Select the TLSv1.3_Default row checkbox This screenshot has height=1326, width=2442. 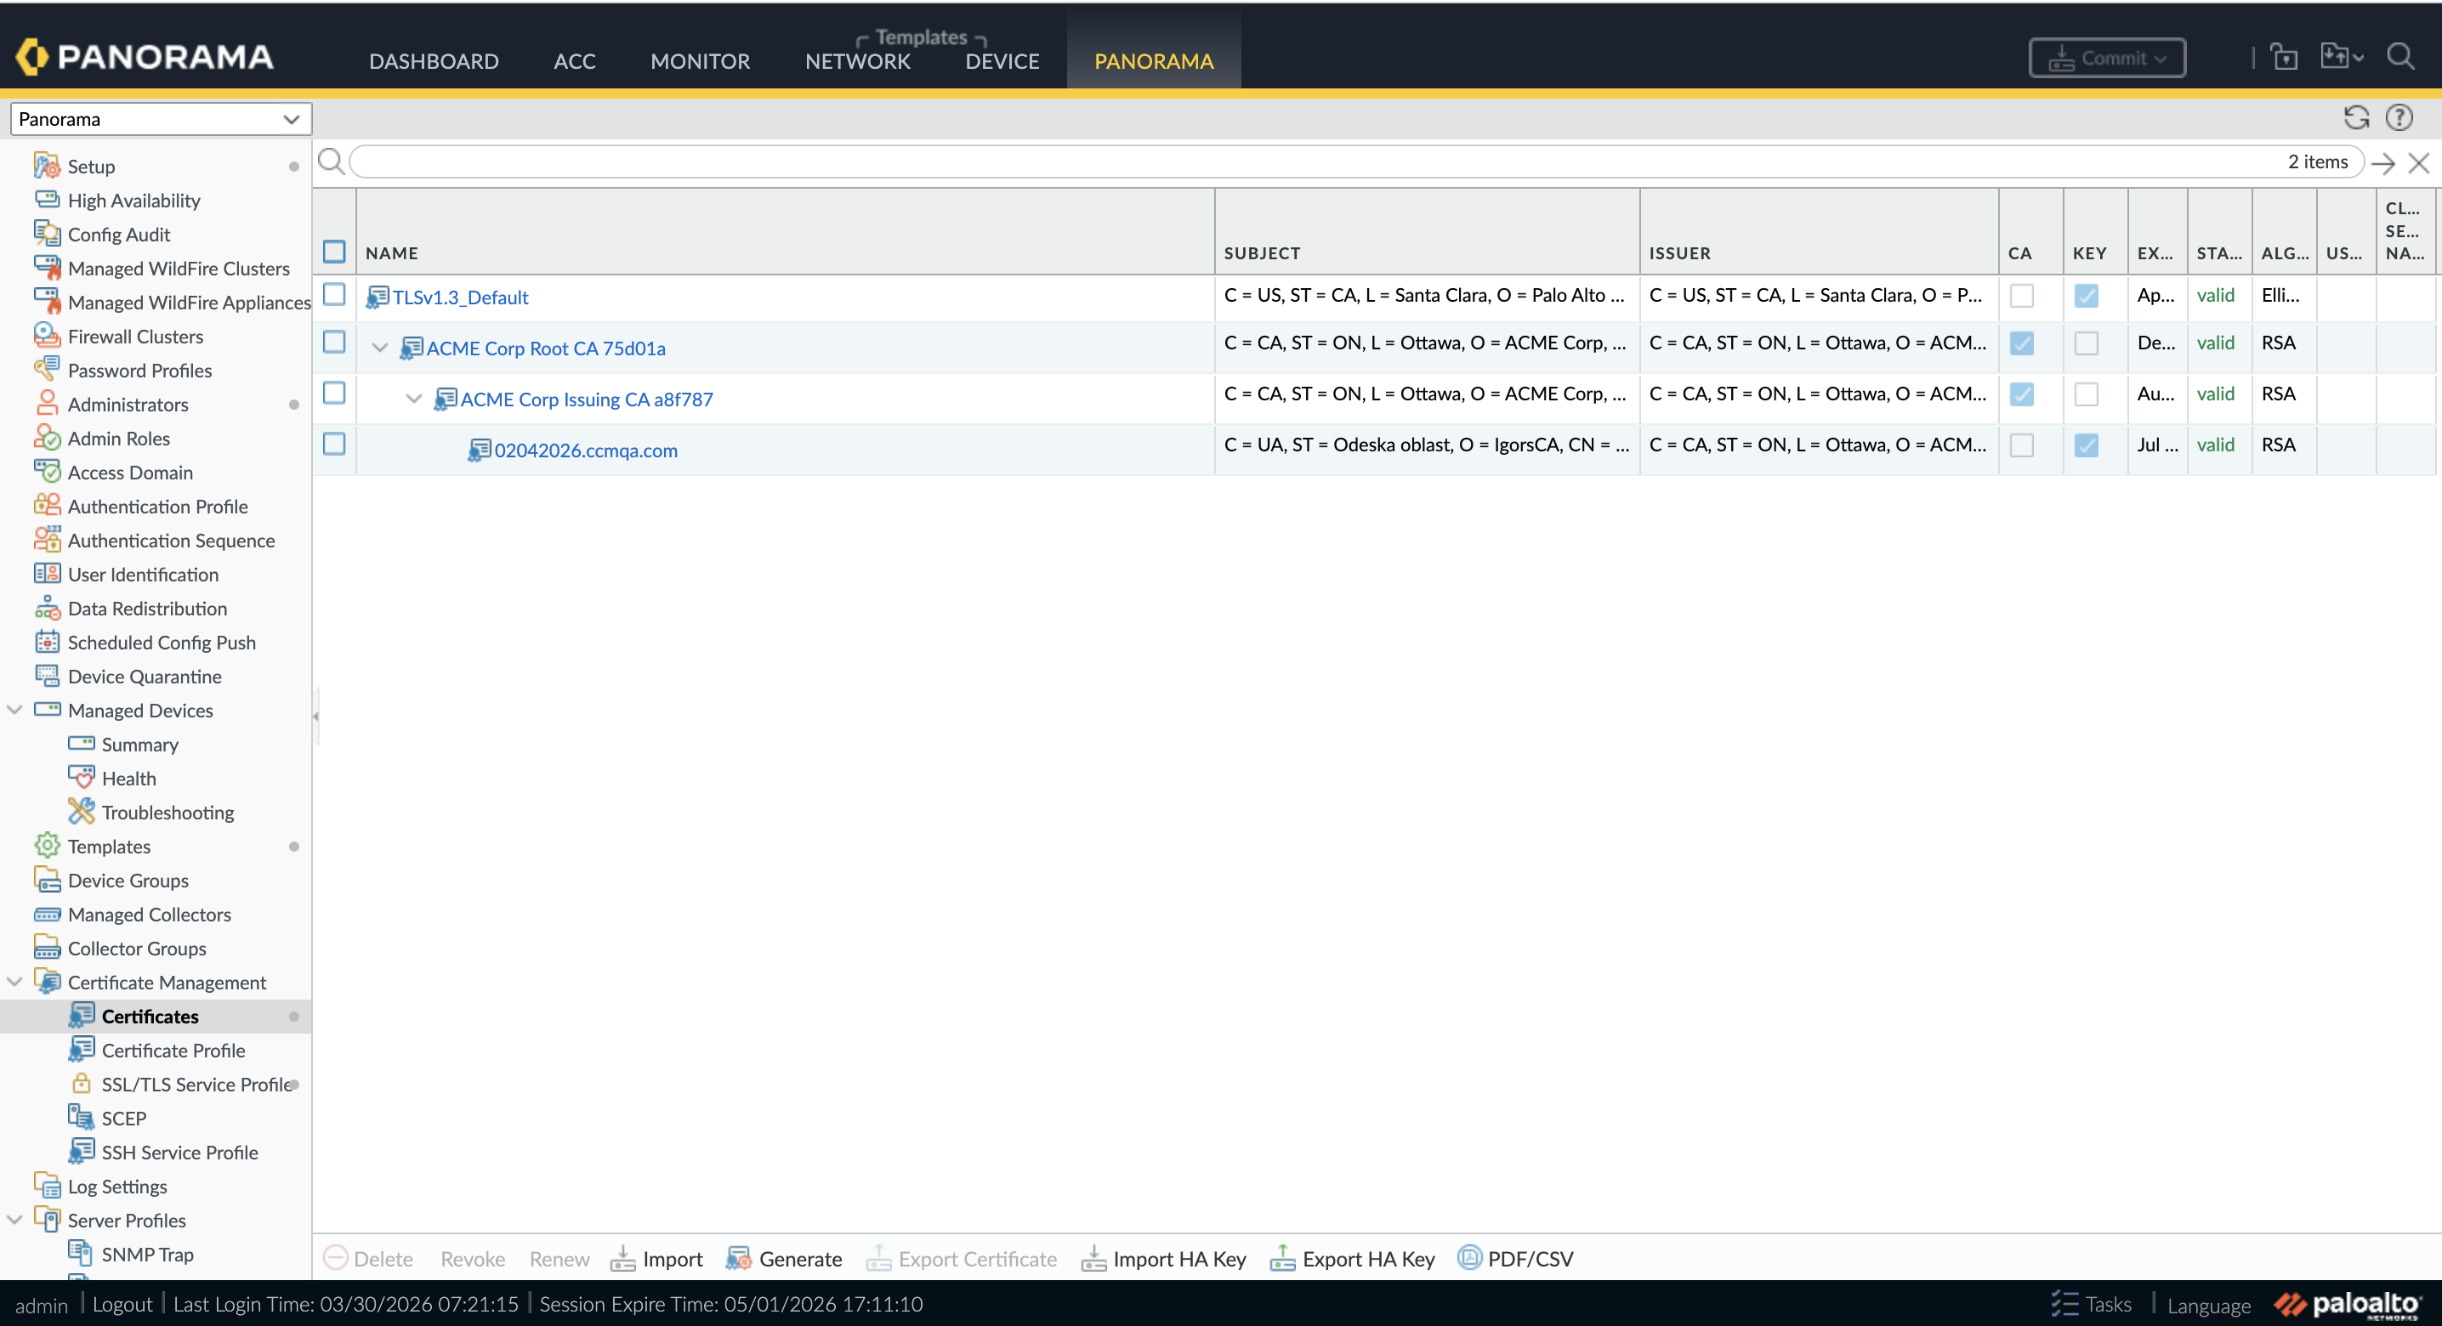[x=333, y=295]
